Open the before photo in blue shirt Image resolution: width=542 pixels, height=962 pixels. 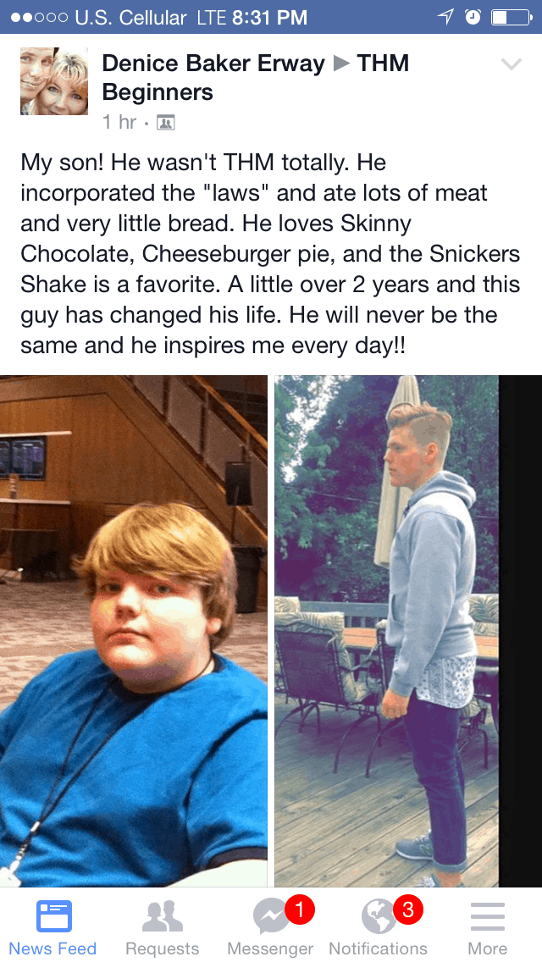point(133,630)
